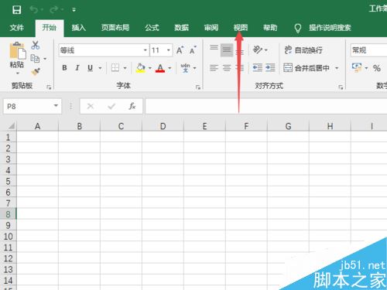Switch to the 视图 ribbon tab
Viewport: 387px width, 290px height.
click(241, 28)
